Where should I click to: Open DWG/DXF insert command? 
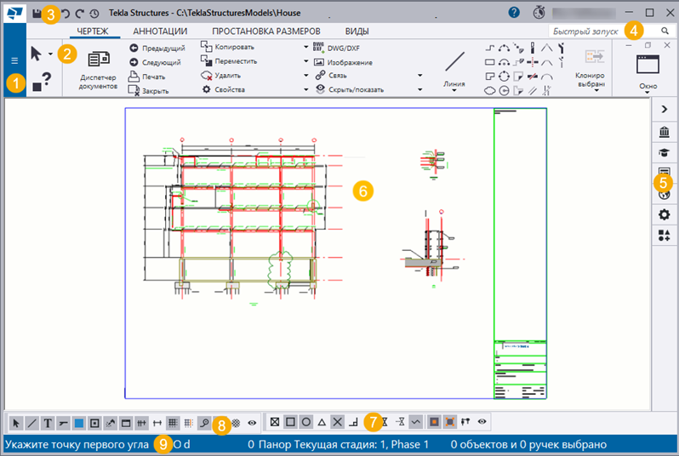point(343,48)
